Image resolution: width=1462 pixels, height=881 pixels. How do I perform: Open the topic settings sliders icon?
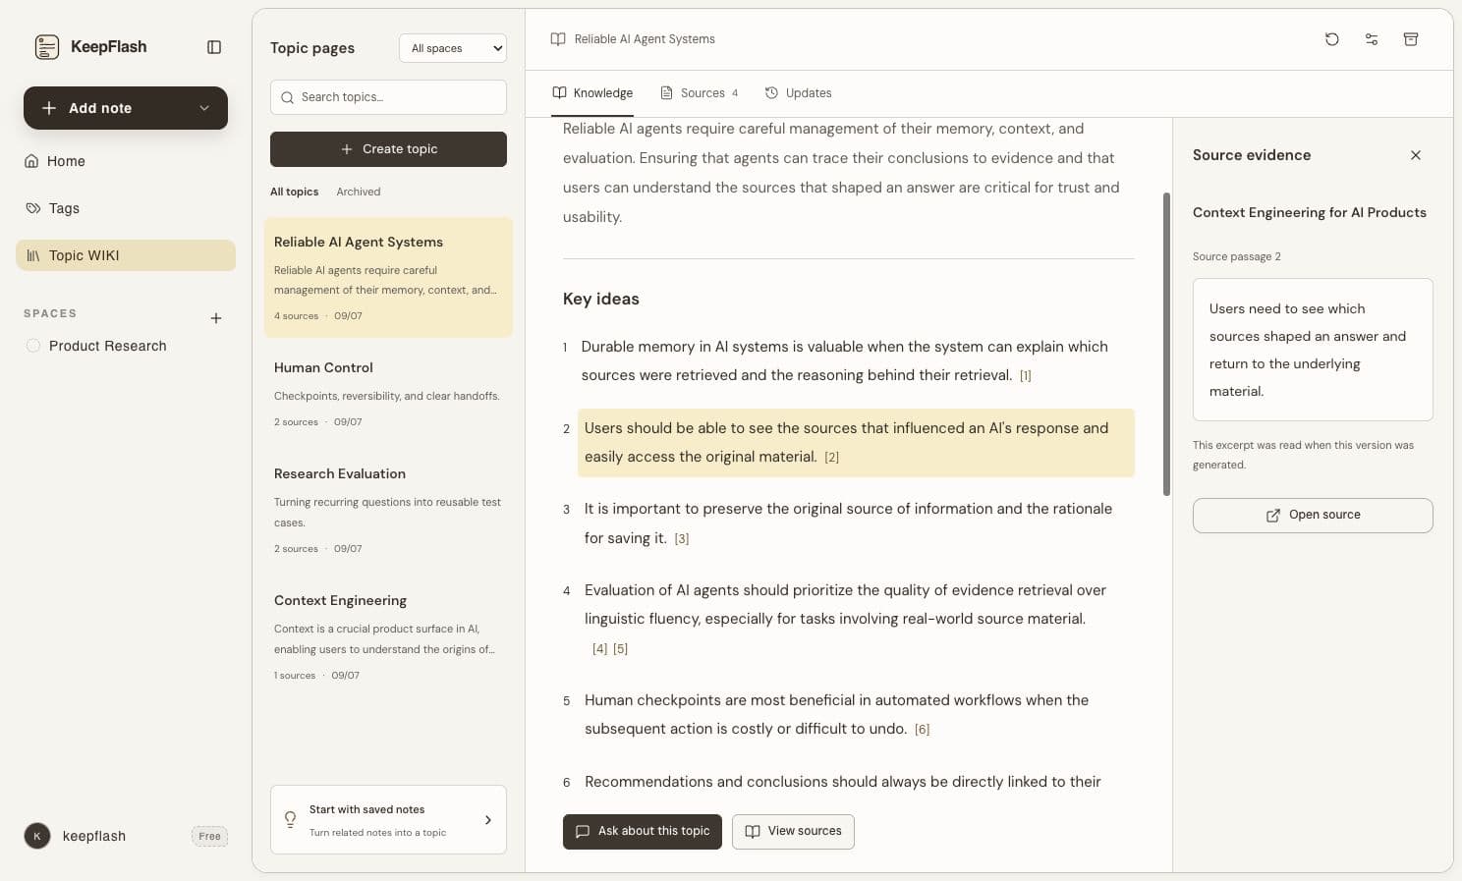(x=1372, y=39)
